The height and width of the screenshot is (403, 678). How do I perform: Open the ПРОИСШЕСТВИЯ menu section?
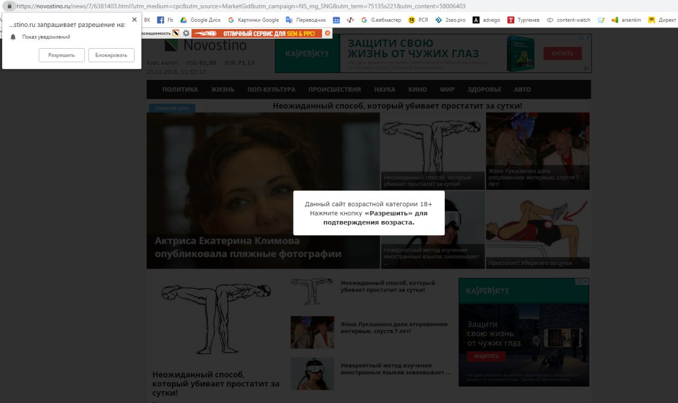pos(335,89)
